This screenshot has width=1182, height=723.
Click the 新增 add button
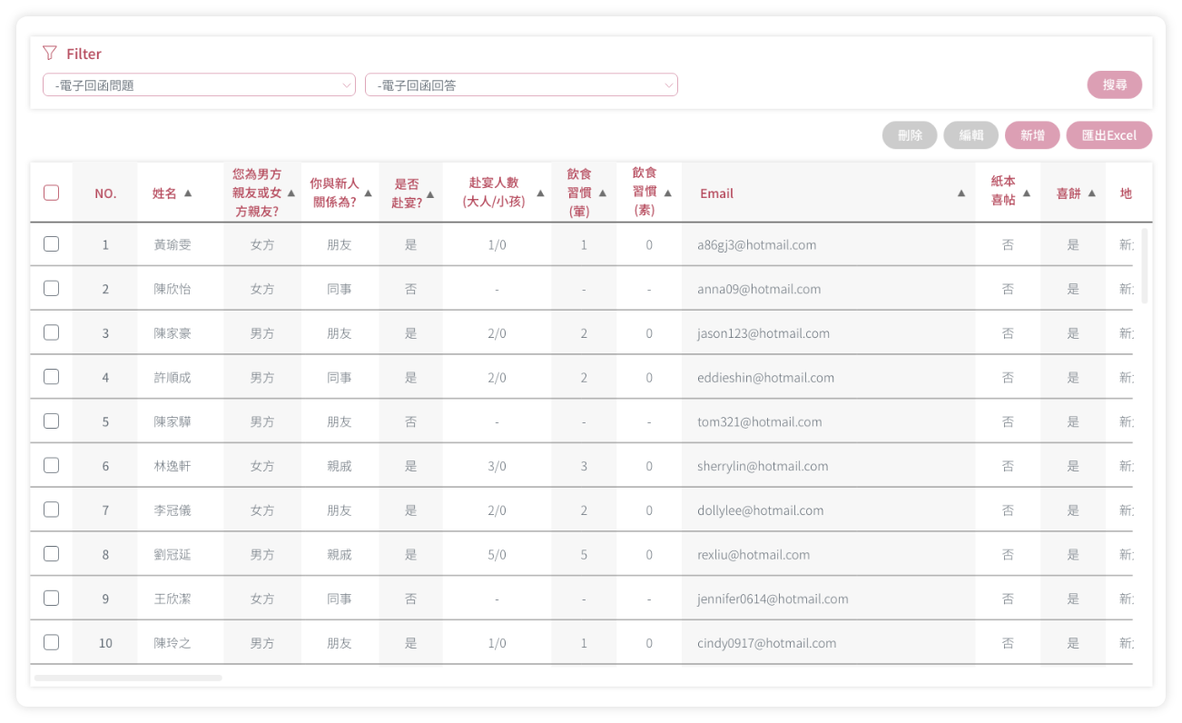tap(1032, 135)
